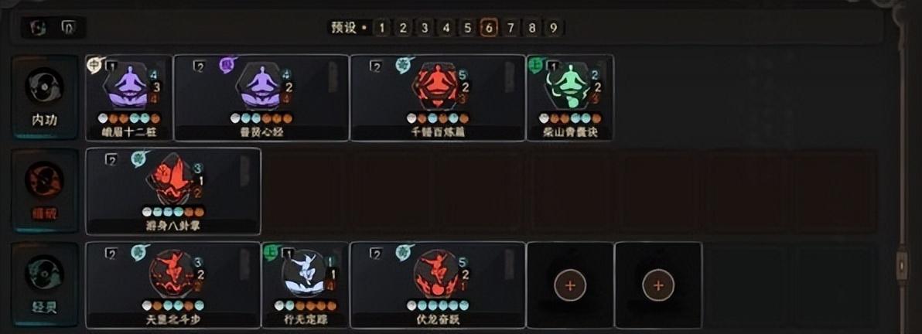This screenshot has width=922, height=334.
Task: Select preset number 6
Action: 489,28
